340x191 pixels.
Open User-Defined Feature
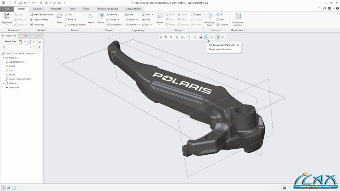[42, 14]
